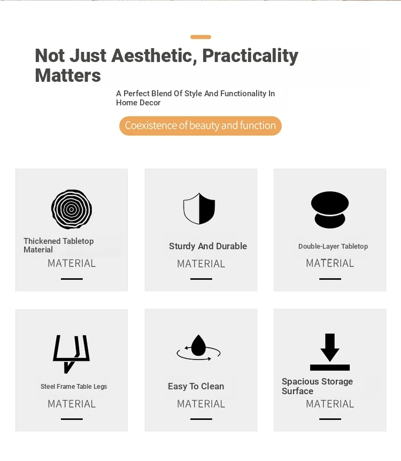Click MATERIAL under Steel Frame Table Legs
This screenshot has width=401, height=461.
point(72,404)
